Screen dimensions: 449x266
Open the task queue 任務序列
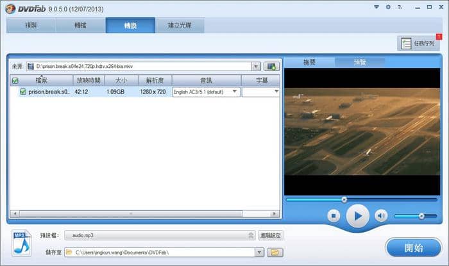point(418,44)
